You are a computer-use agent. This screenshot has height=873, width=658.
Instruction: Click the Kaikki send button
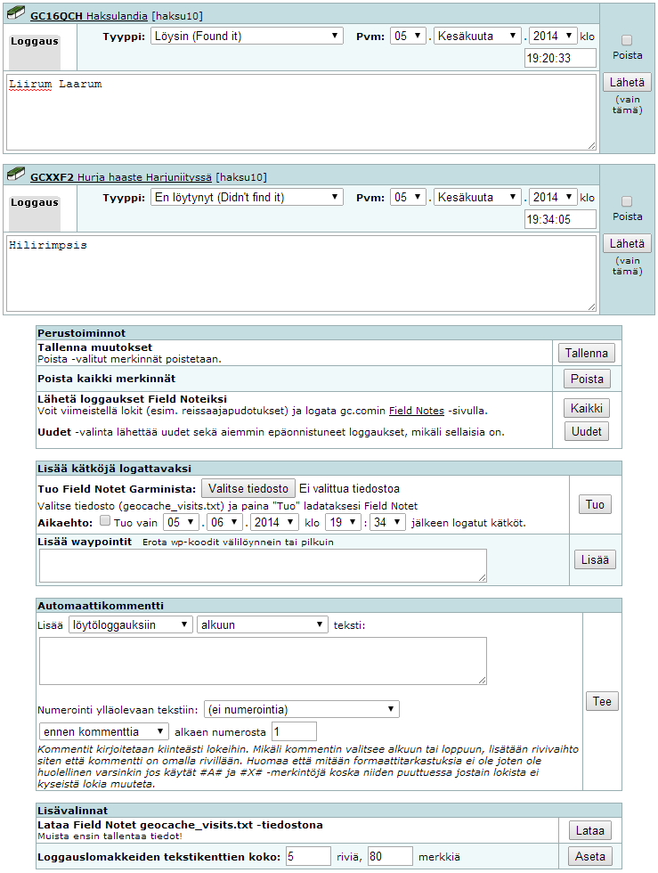[x=586, y=409]
